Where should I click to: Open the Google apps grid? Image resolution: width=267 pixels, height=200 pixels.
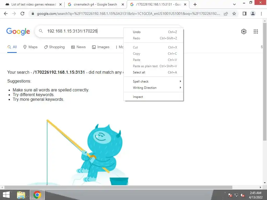(x=256, y=32)
